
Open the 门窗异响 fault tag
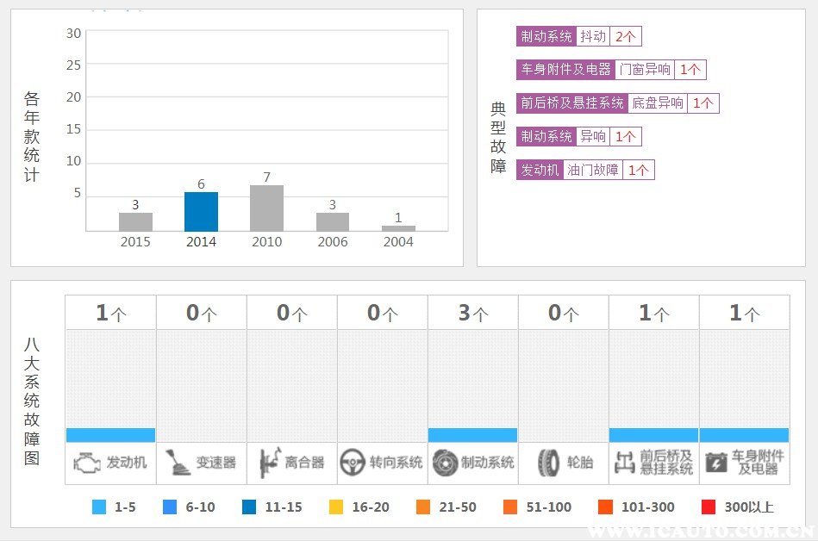point(646,70)
